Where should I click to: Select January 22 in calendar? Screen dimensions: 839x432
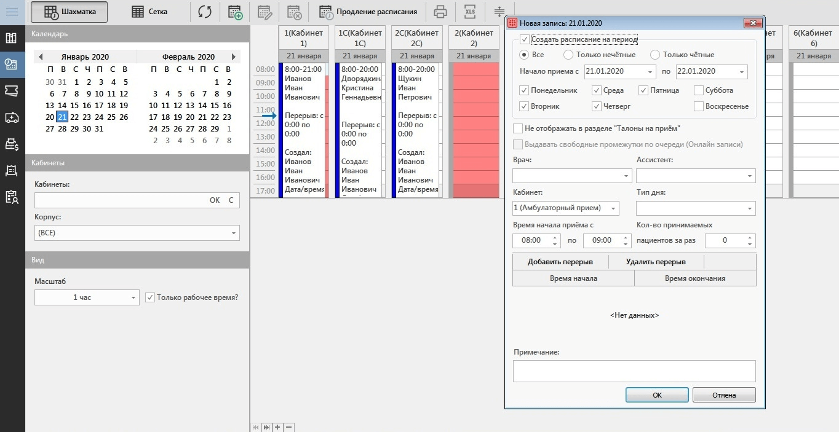click(x=74, y=117)
